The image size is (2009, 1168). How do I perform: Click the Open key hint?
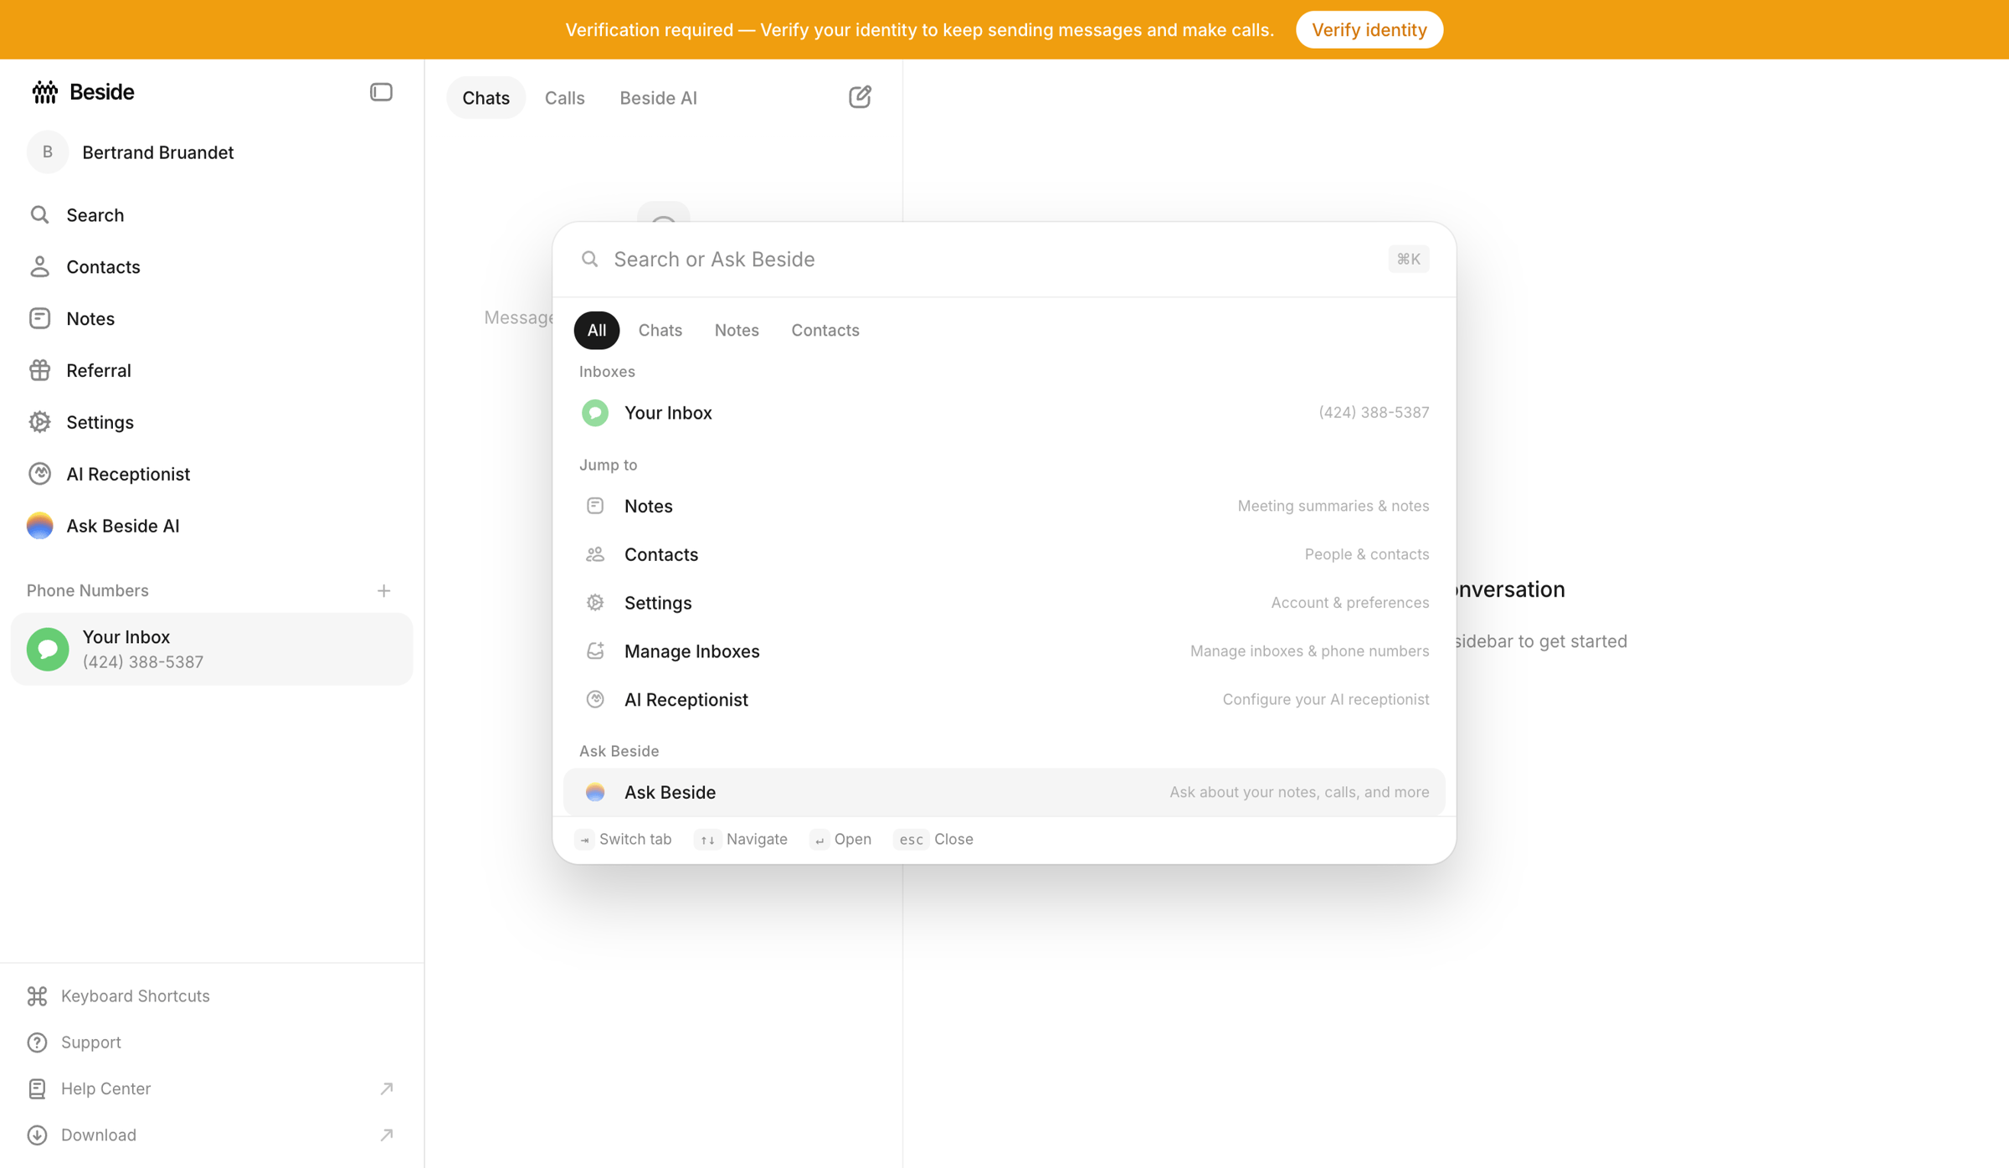[x=841, y=840]
